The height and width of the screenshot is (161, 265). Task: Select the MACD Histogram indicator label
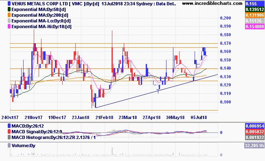53,137
